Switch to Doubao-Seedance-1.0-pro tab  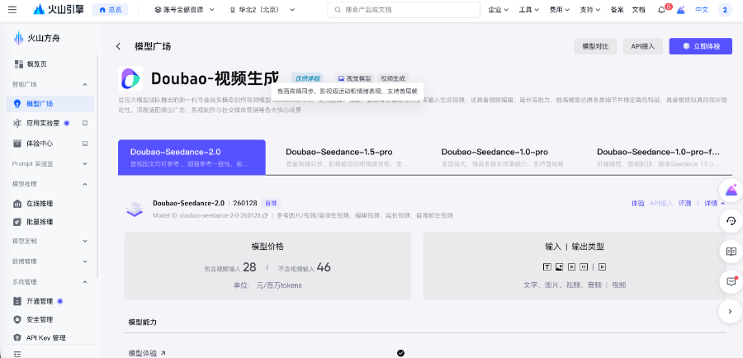pos(494,153)
